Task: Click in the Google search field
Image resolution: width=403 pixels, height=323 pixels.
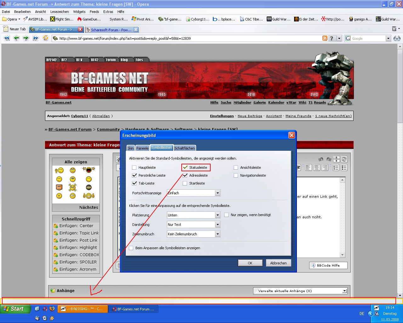Action: point(368,38)
